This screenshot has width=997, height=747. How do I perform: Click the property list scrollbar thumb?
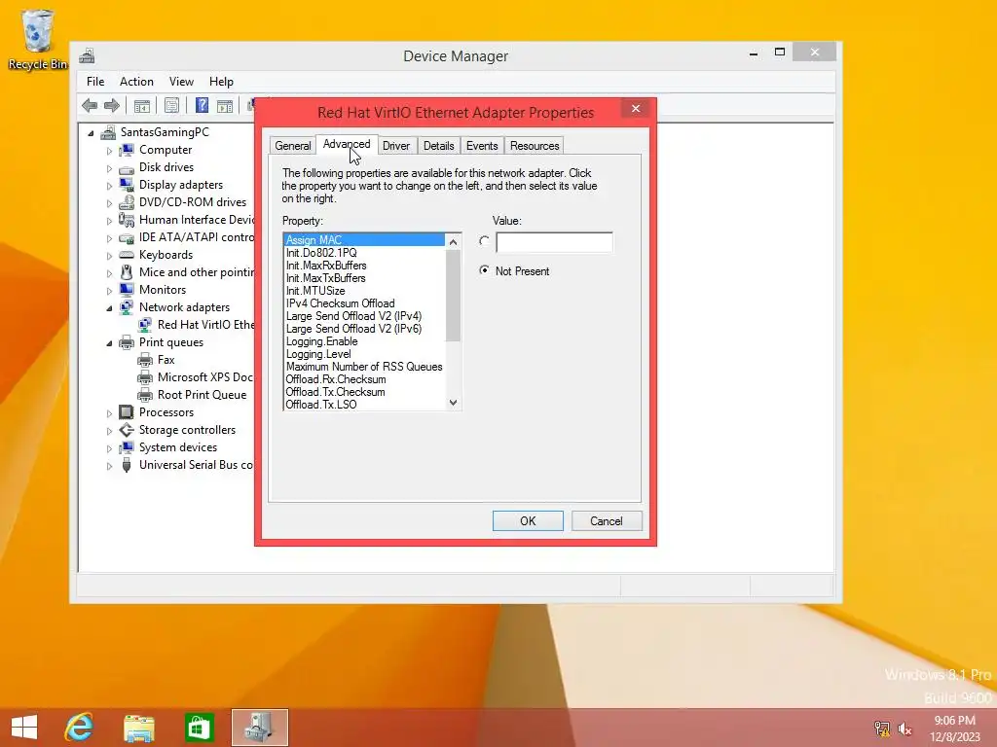(454, 296)
